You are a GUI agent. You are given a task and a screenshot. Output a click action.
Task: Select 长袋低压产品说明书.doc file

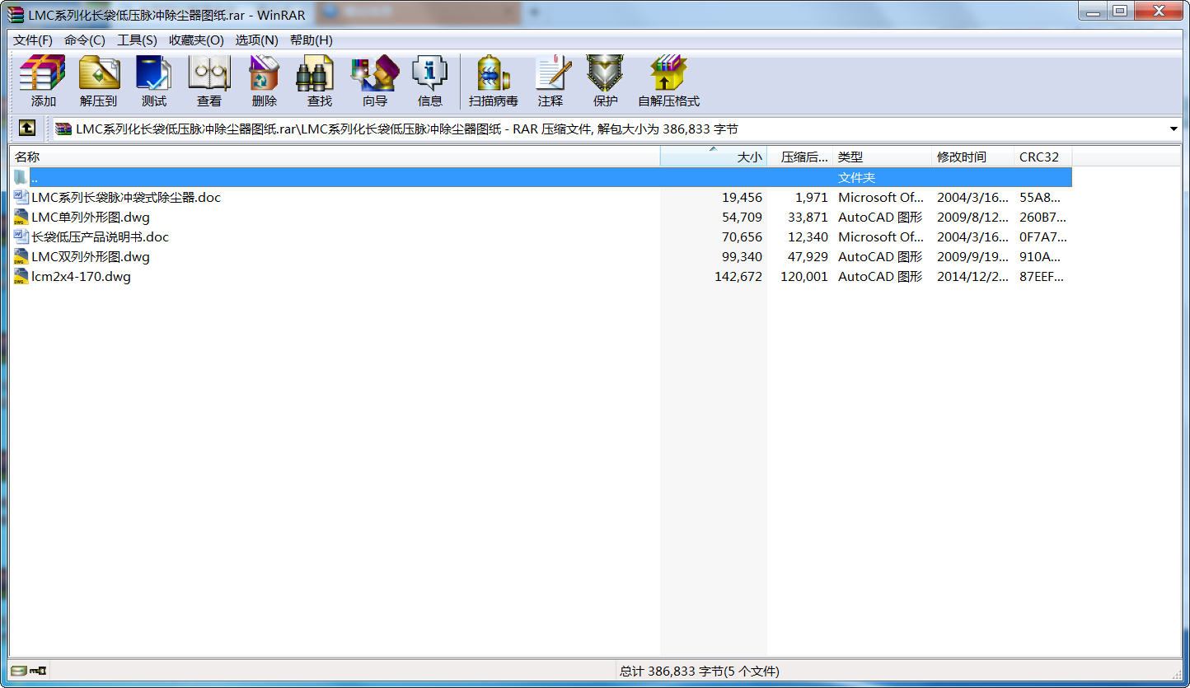(x=100, y=237)
